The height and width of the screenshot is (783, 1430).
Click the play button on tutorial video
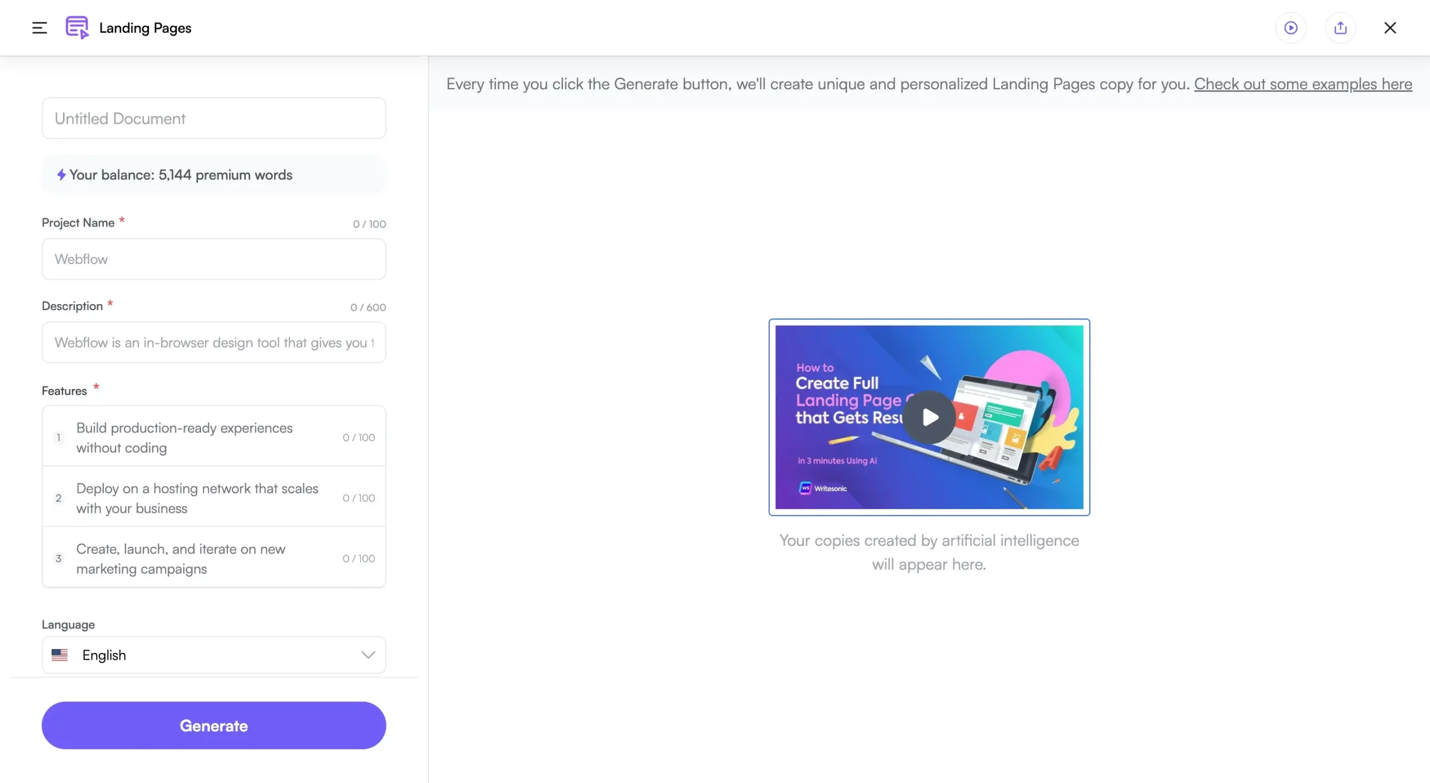pos(928,416)
